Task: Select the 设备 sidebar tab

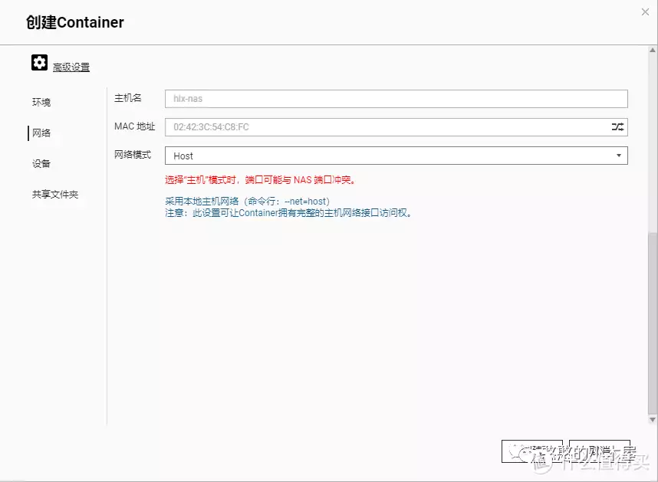Action: click(x=41, y=163)
